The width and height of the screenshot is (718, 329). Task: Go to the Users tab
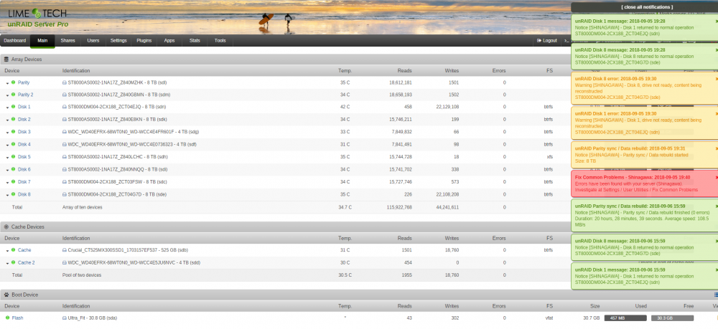tap(93, 41)
